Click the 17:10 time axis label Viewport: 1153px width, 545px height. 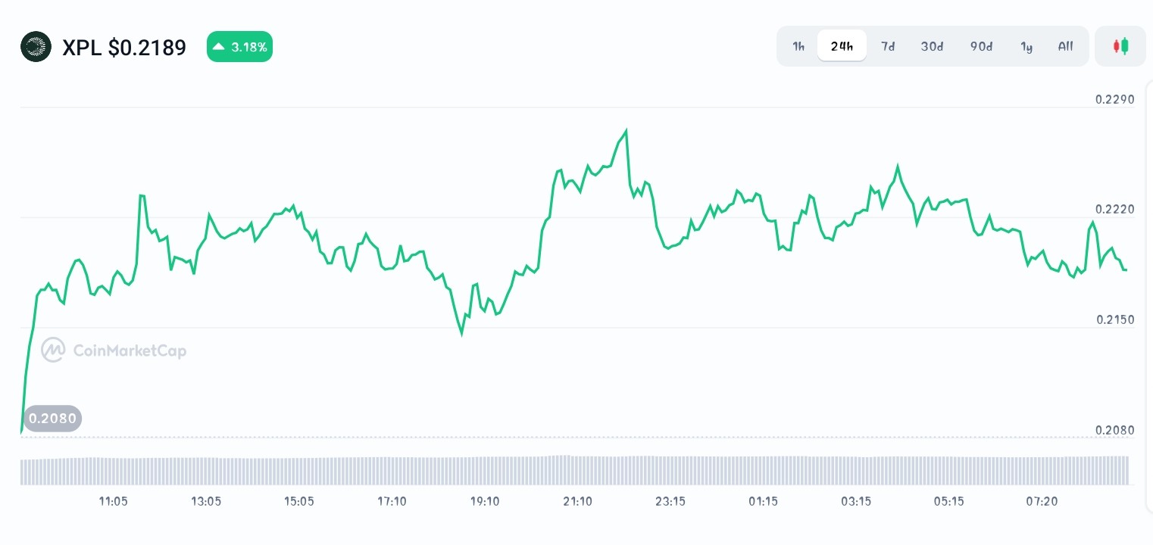(x=392, y=501)
